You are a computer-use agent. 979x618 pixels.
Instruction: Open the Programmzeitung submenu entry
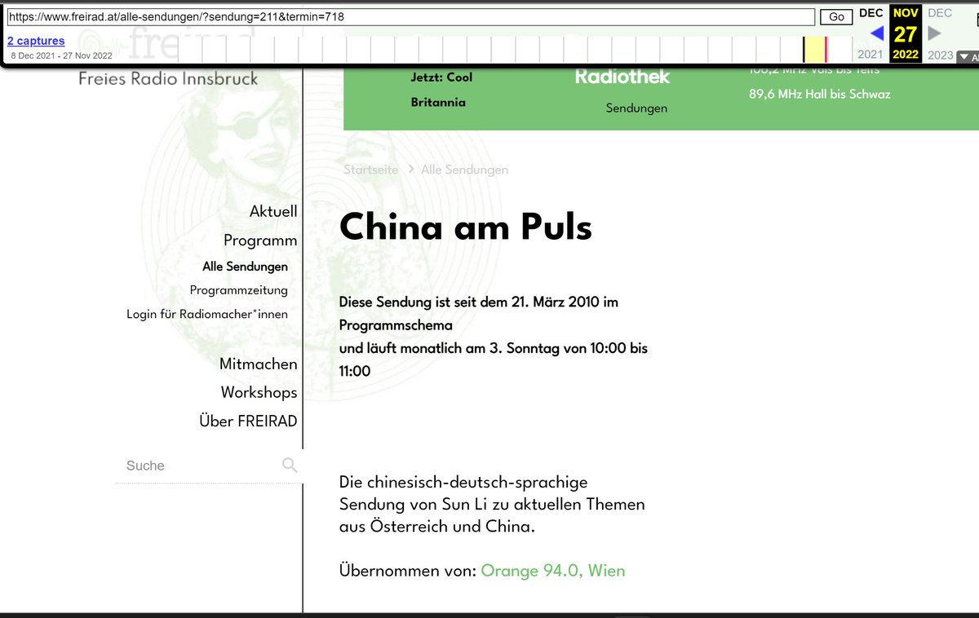[x=238, y=290]
